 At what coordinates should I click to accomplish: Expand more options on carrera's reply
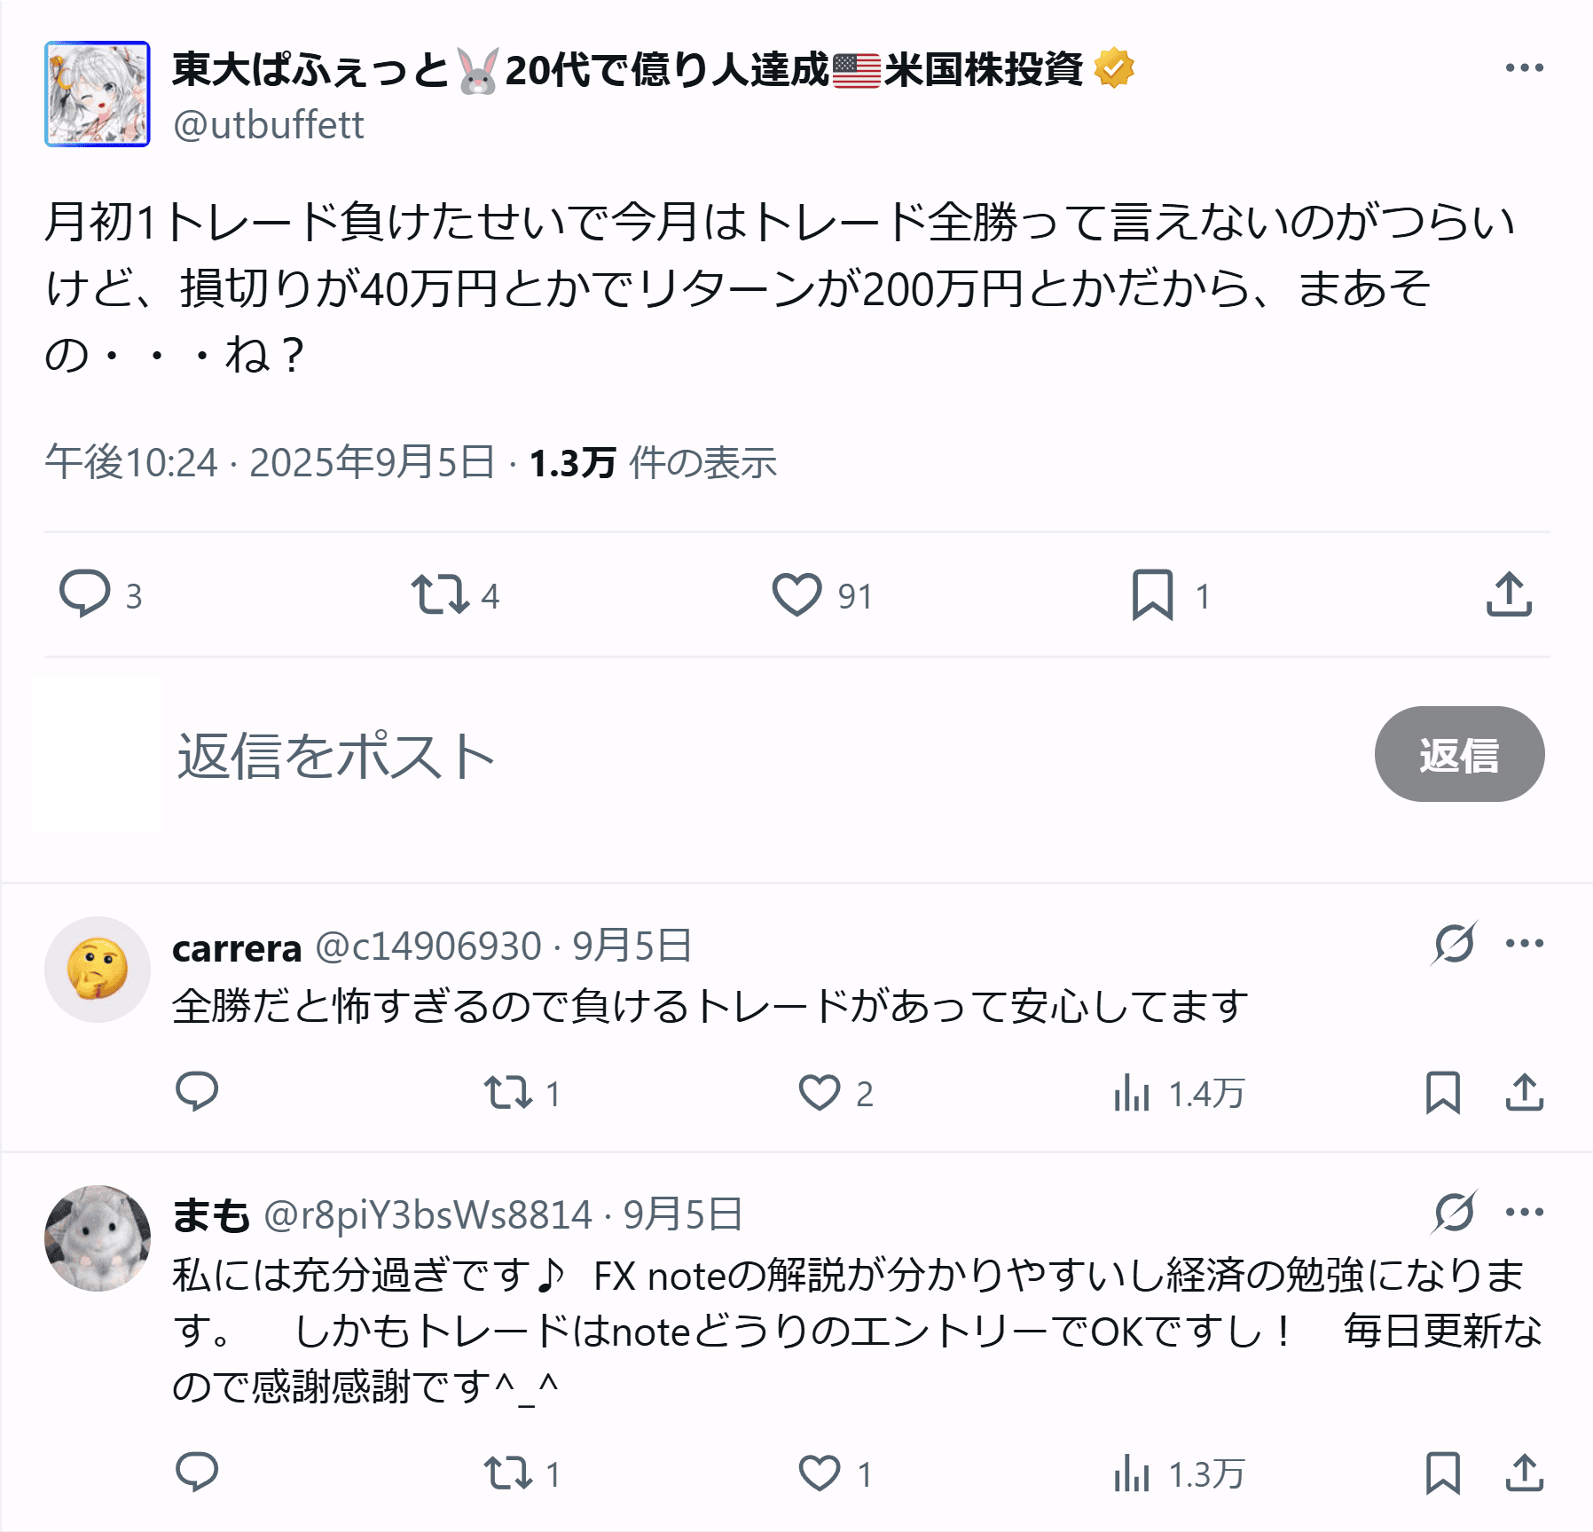coord(1524,943)
